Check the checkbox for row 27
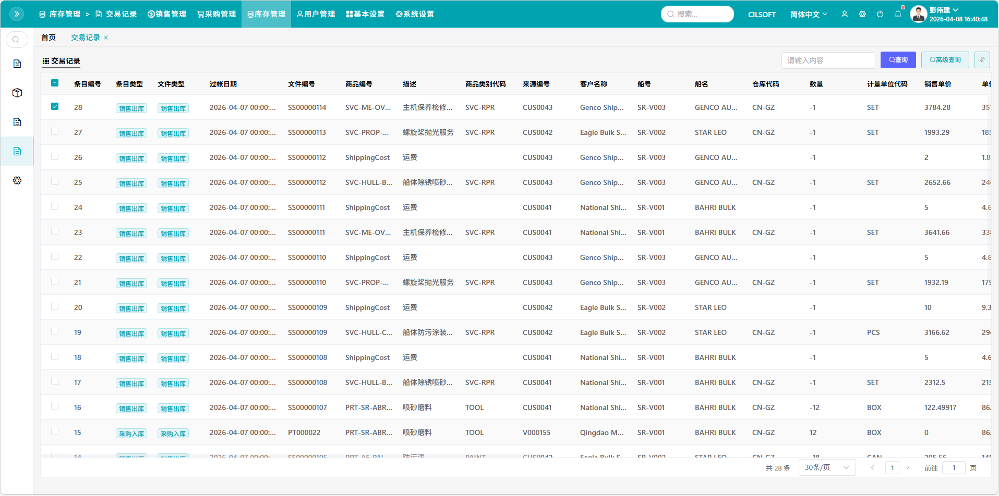This screenshot has width=999, height=496. [55, 132]
